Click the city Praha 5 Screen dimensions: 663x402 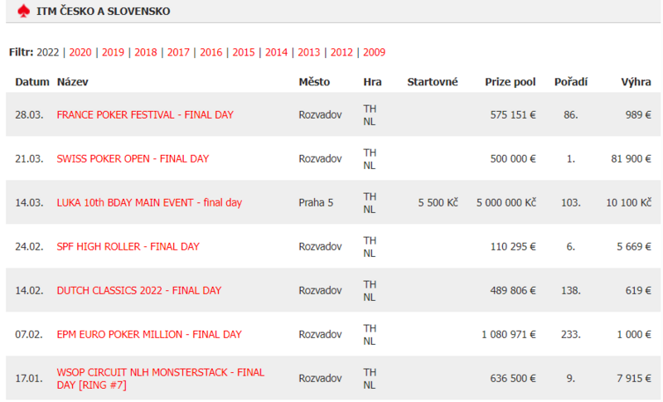coord(316,203)
